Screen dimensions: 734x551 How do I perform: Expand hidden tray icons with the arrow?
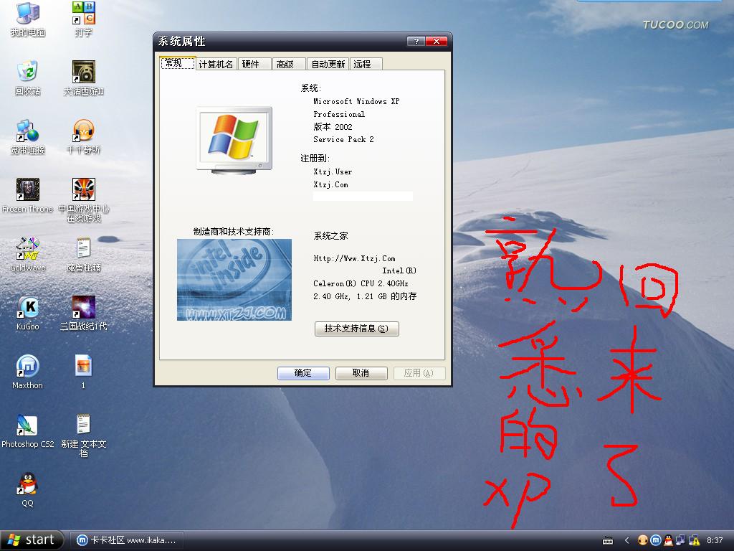[626, 540]
